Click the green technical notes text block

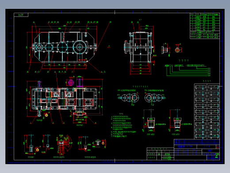point(123,126)
